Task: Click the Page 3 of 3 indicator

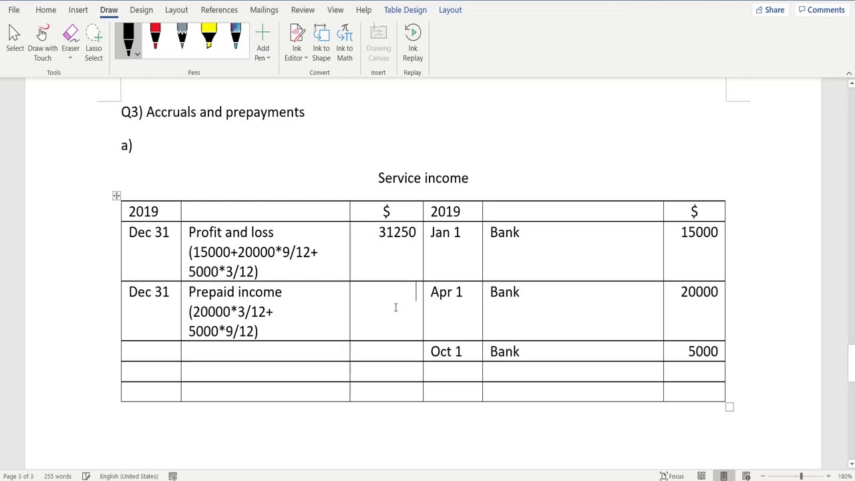Action: [18, 476]
